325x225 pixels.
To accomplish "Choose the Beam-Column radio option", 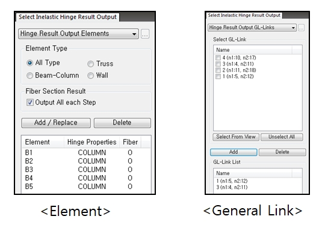I will (29, 75).
